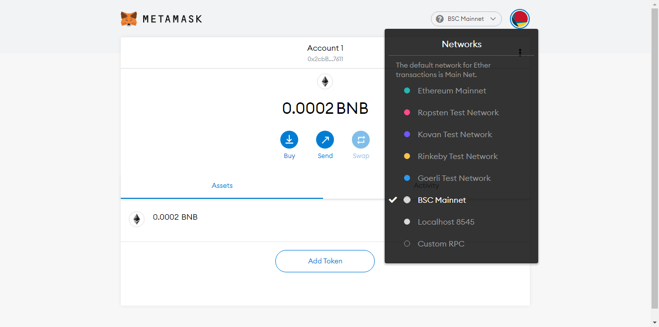Image resolution: width=659 pixels, height=327 pixels.
Task: Open the Networks panel three-dot menu
Action: click(x=520, y=52)
